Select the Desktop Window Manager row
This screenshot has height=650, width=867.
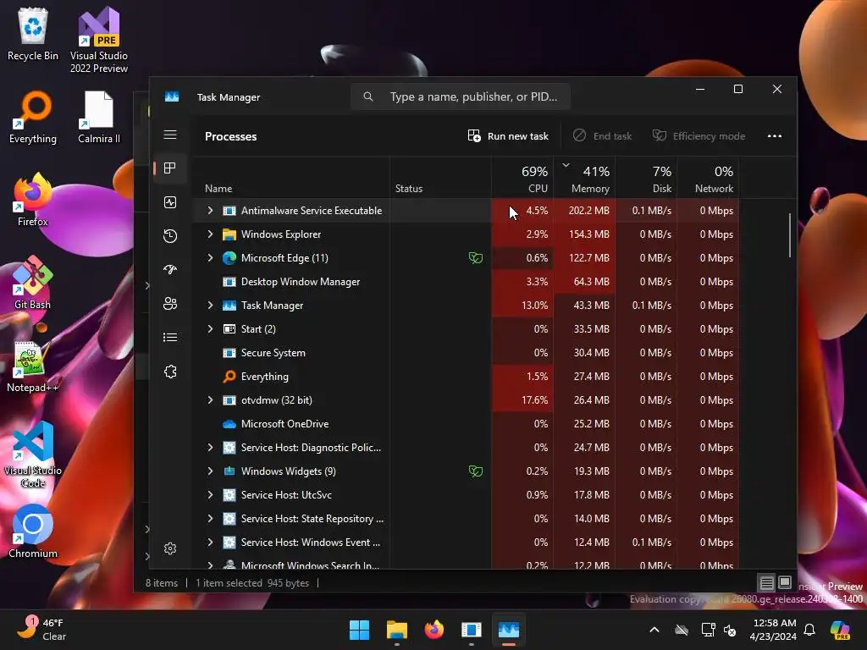pyautogui.click(x=466, y=282)
